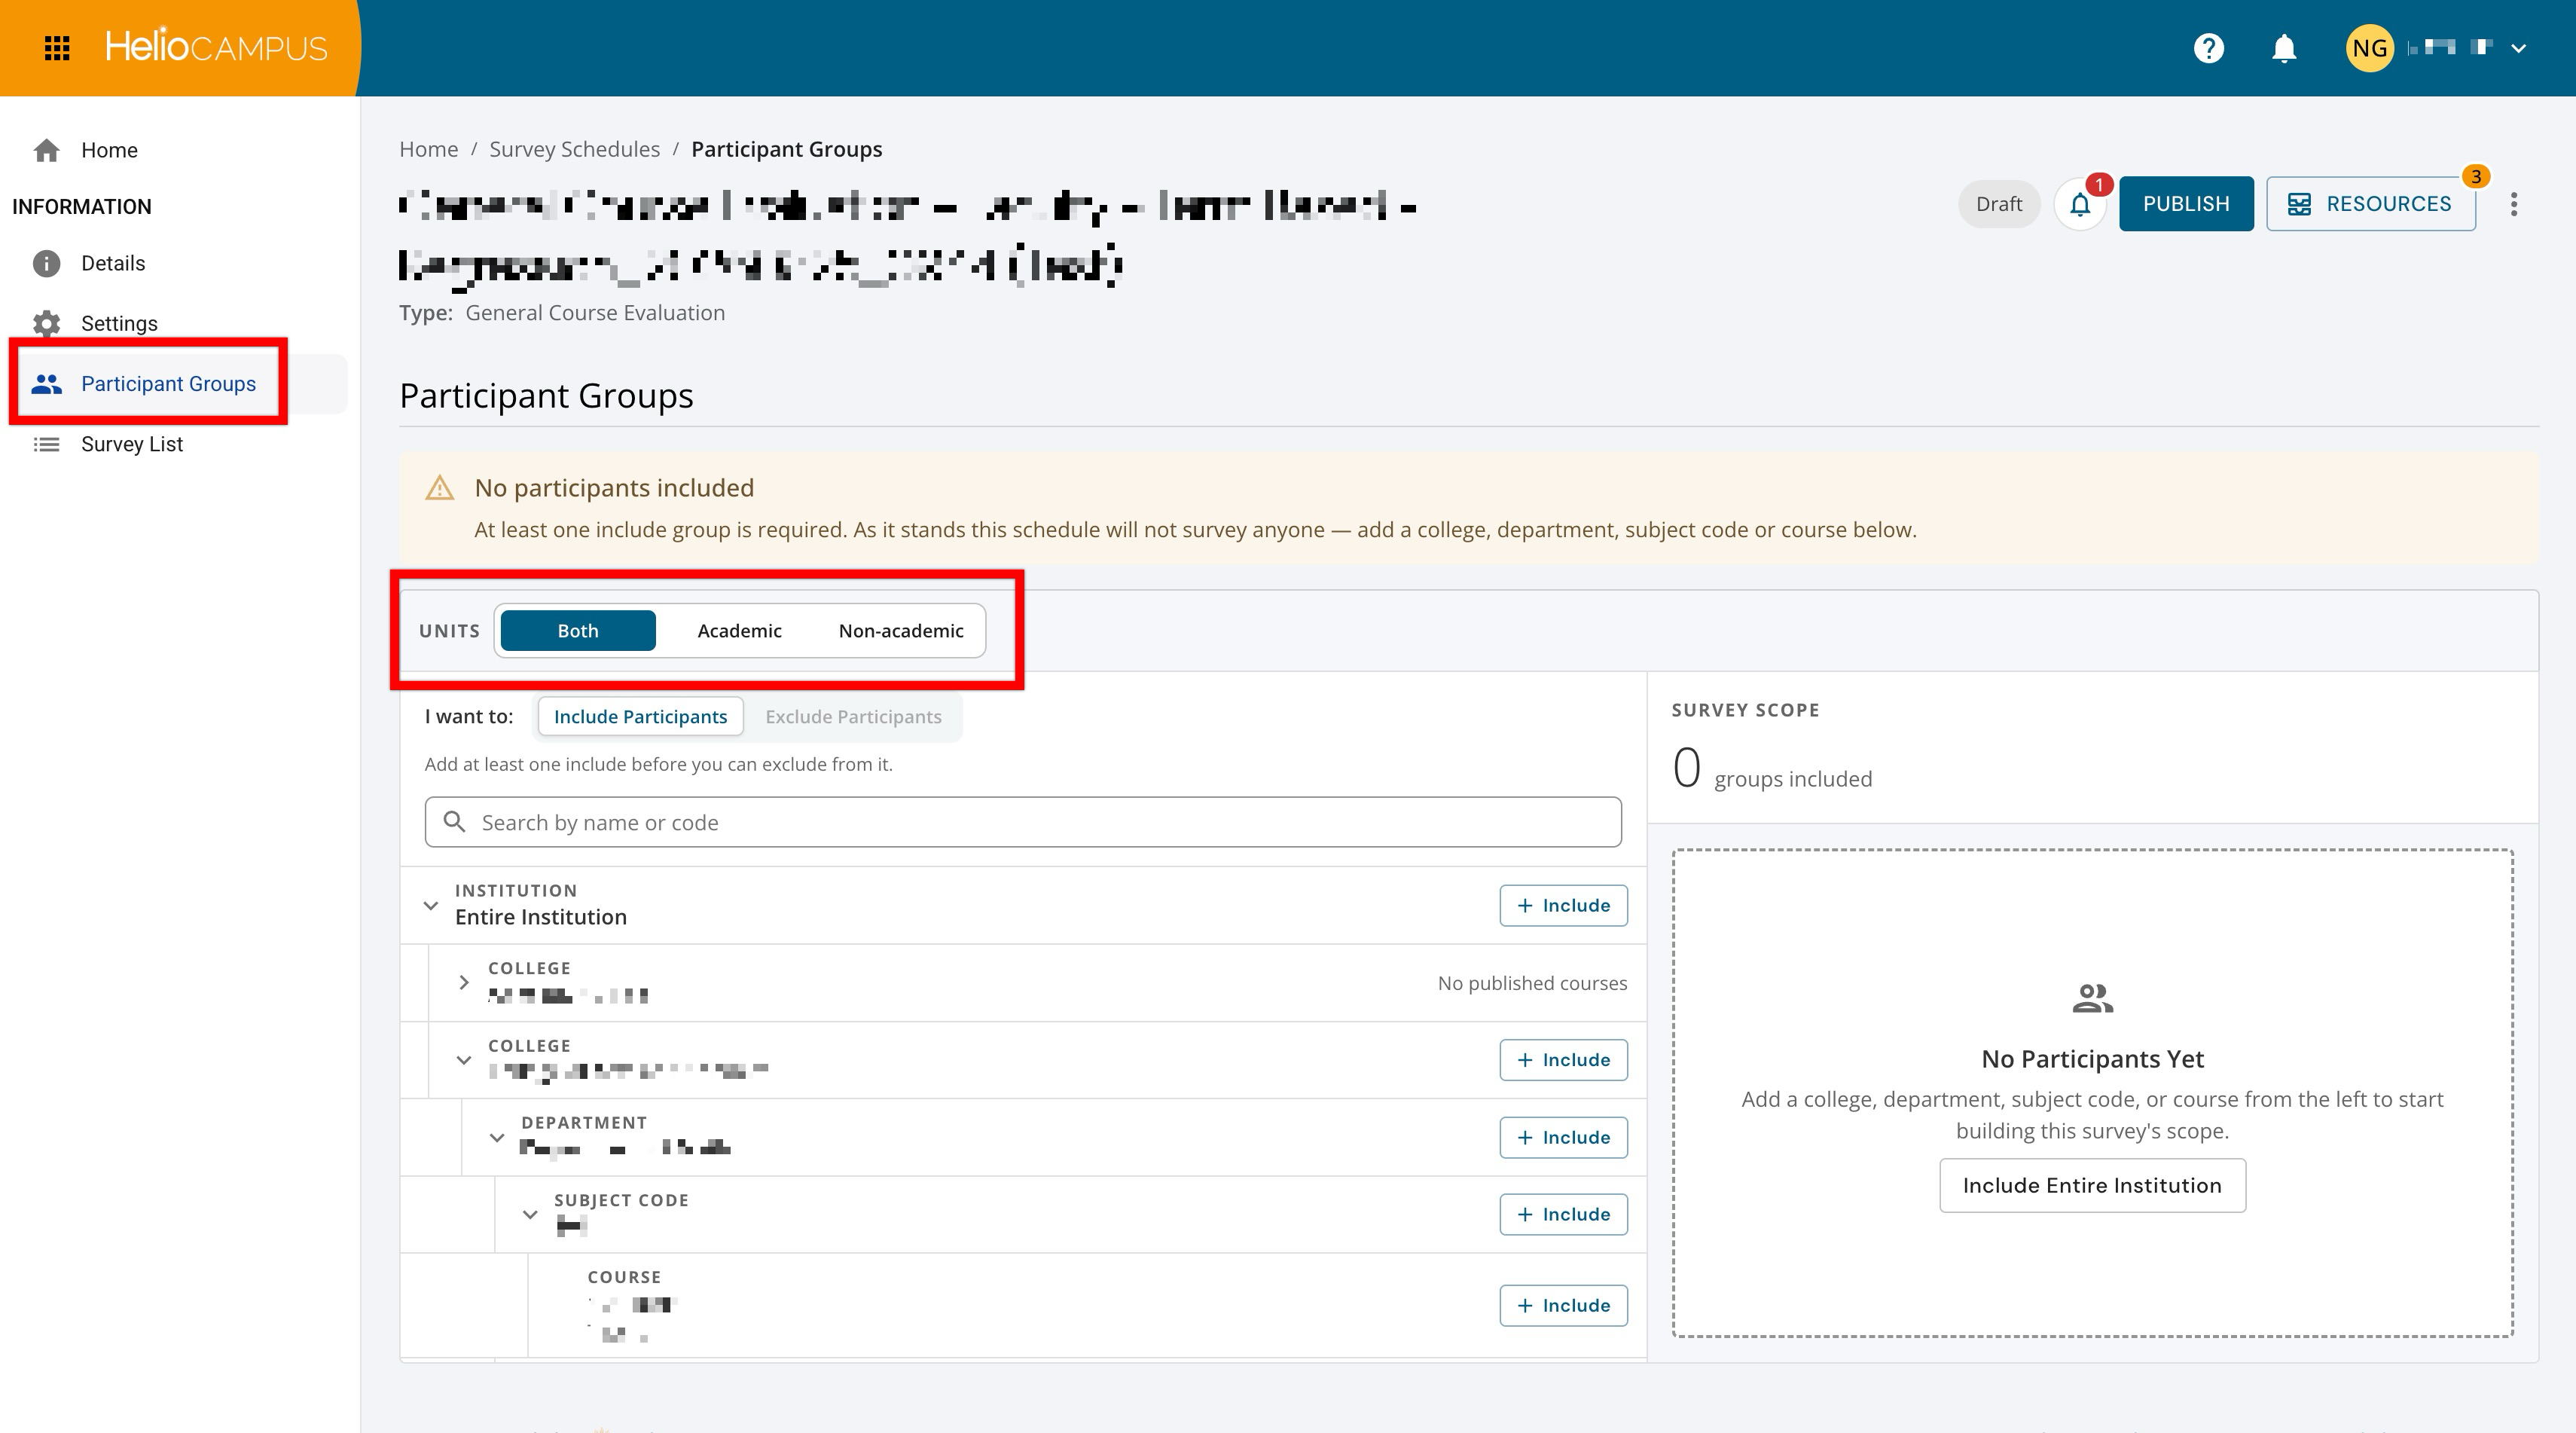
Task: Focus the Search by name or code field
Action: pos(1023,822)
